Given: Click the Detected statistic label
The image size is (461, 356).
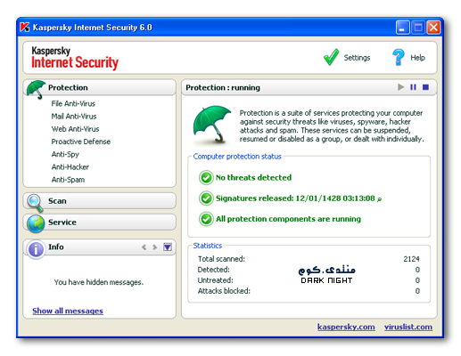Looking at the screenshot, I should 214,270.
